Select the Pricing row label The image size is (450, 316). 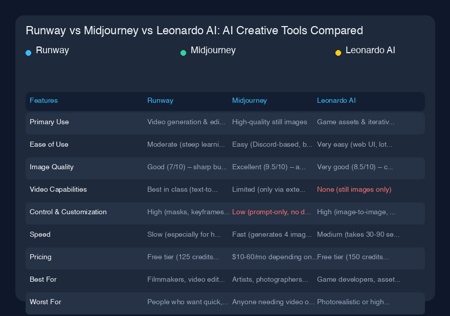click(41, 257)
